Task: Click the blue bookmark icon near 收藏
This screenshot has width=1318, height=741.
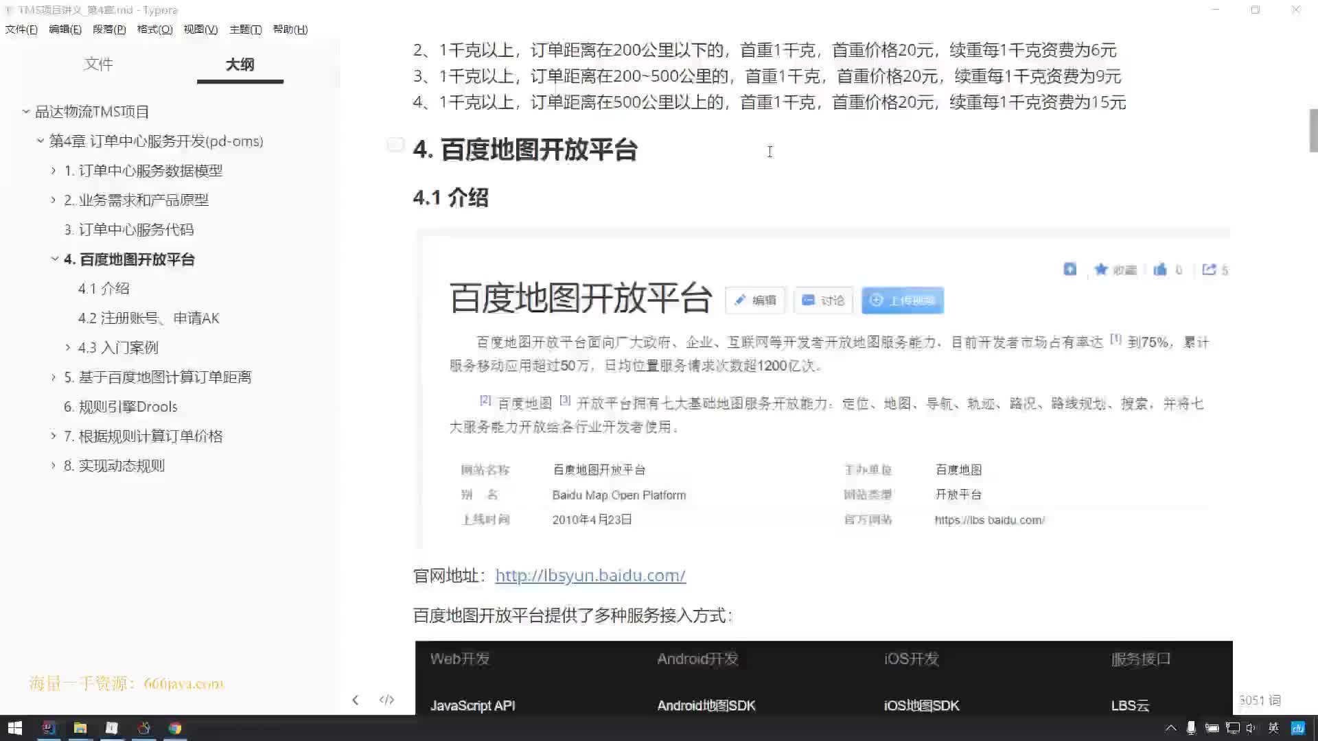Action: 1070,269
